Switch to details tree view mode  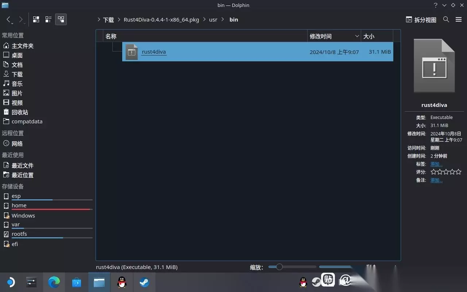coord(61,19)
